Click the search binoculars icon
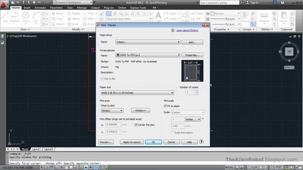 coord(242,2)
